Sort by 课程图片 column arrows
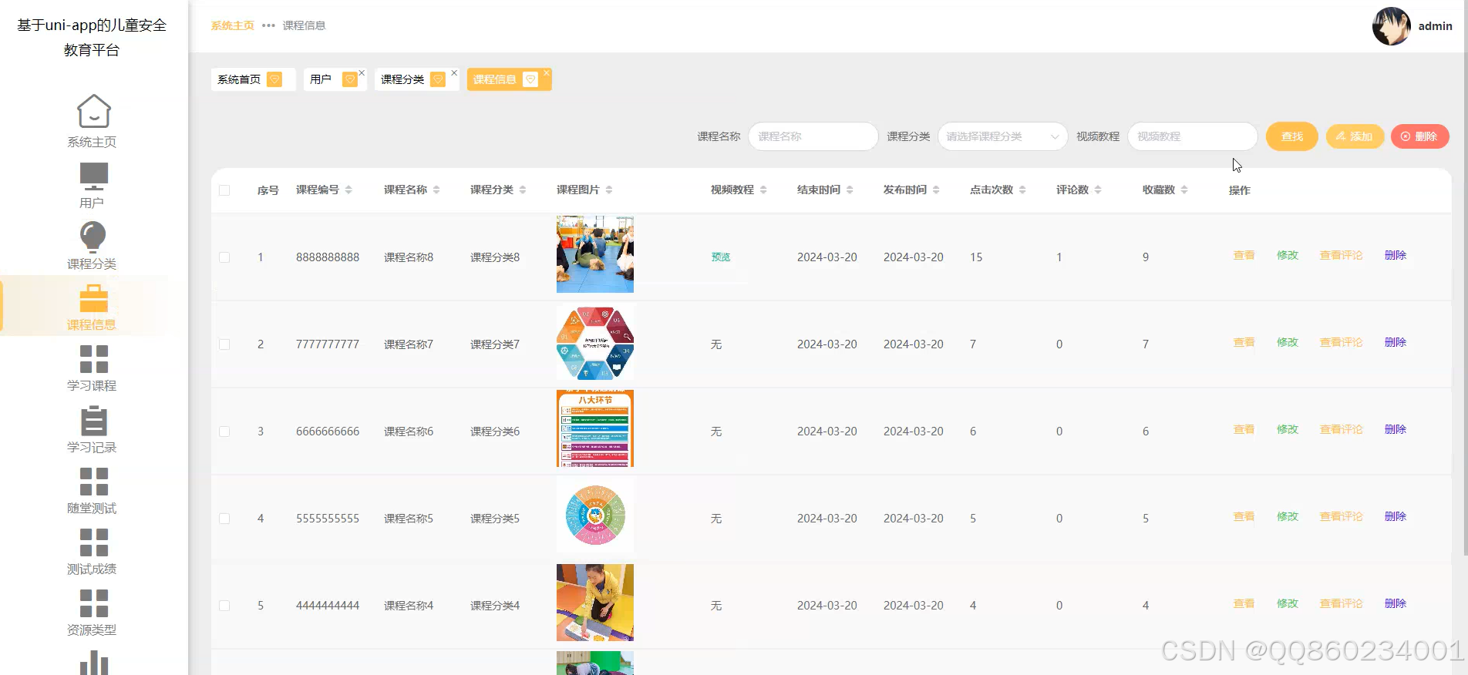 click(609, 190)
